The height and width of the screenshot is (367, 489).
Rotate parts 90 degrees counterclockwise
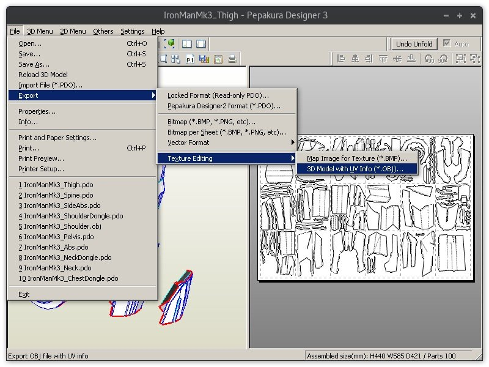pyautogui.click(x=430, y=59)
